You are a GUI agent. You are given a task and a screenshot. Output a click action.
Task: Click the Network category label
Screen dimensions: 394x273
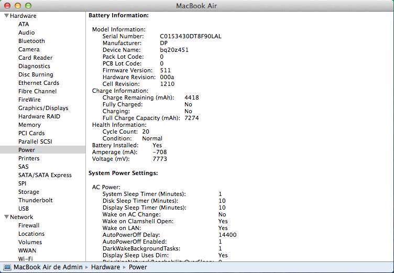[x=21, y=217]
